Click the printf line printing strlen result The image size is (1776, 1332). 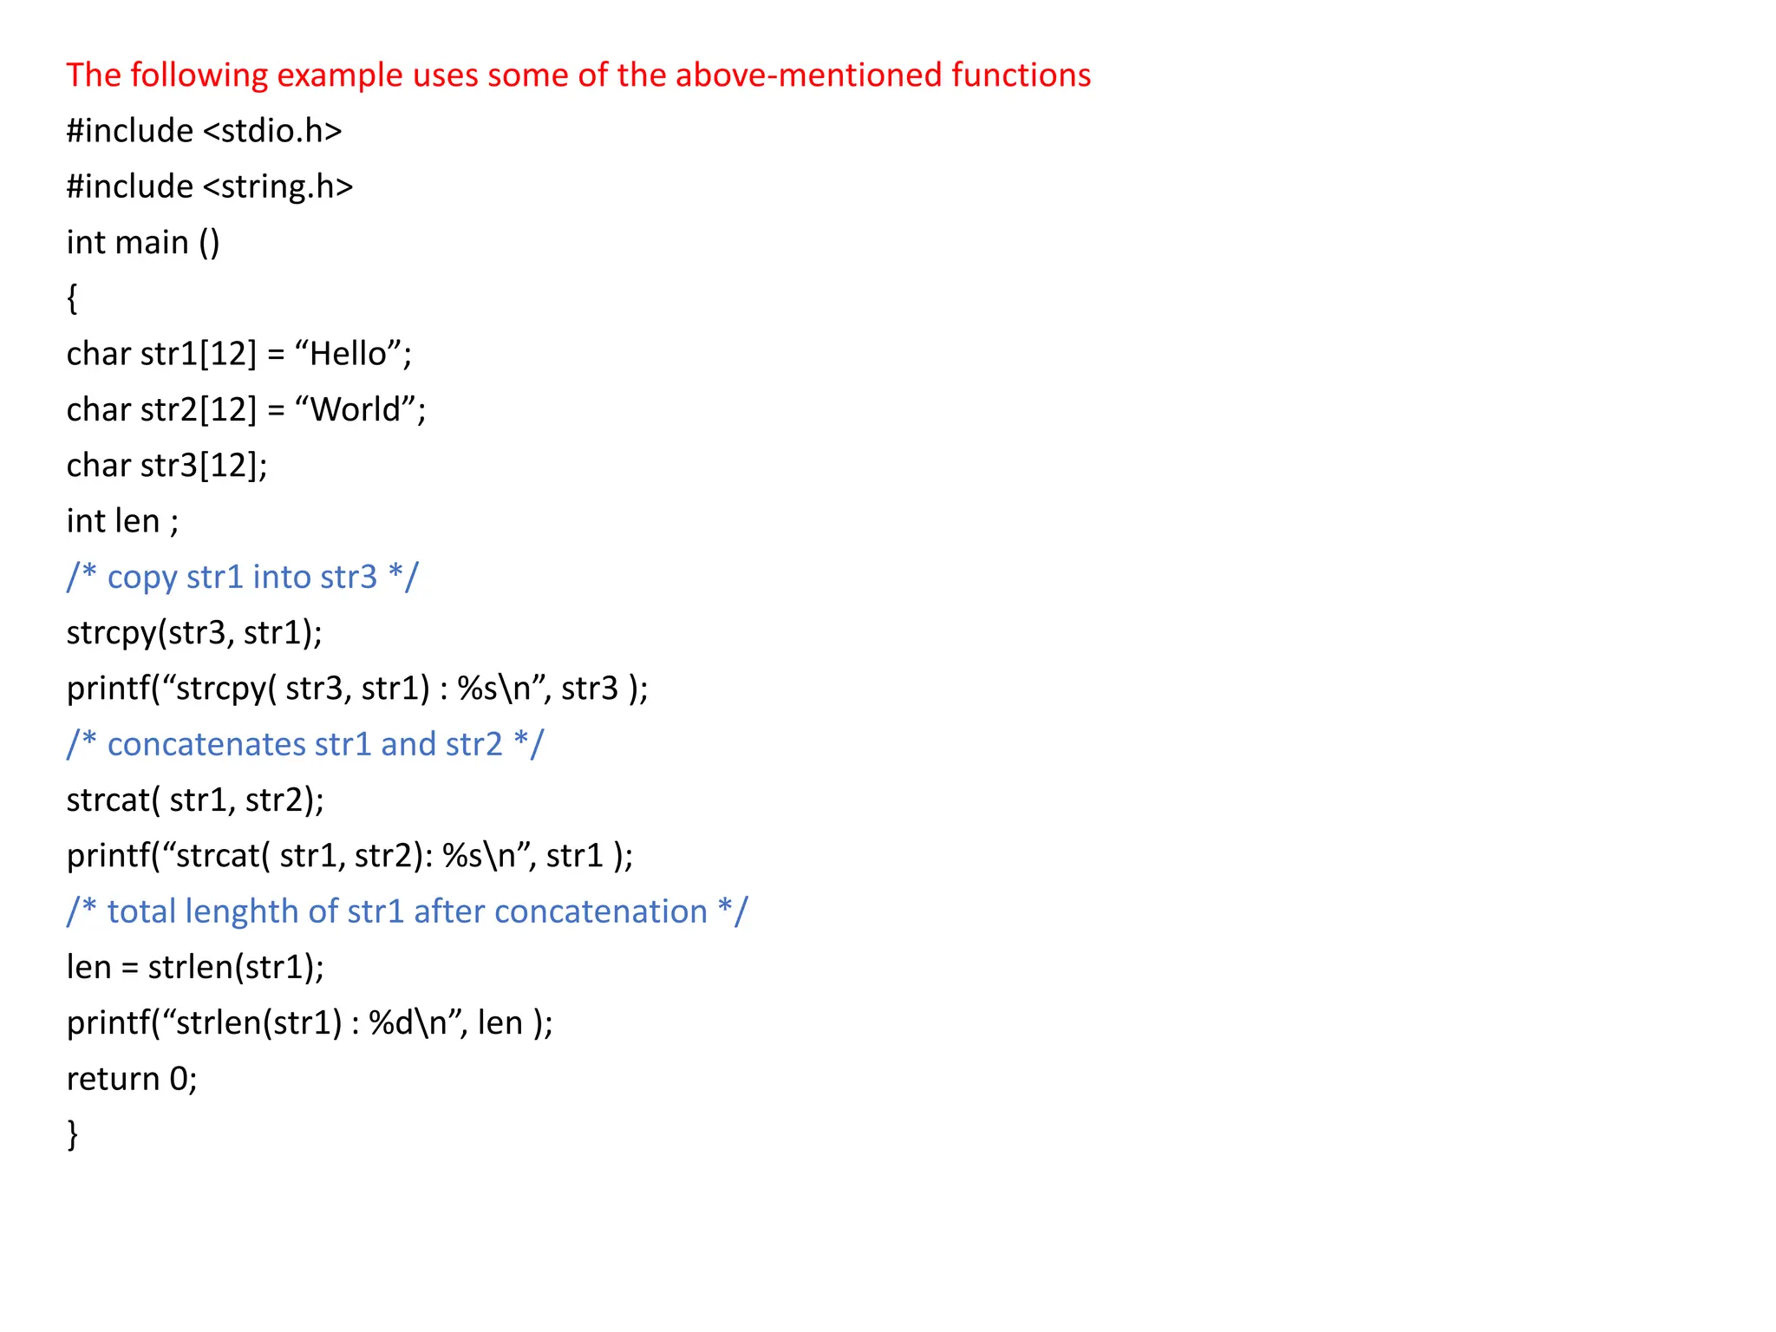click(310, 1023)
